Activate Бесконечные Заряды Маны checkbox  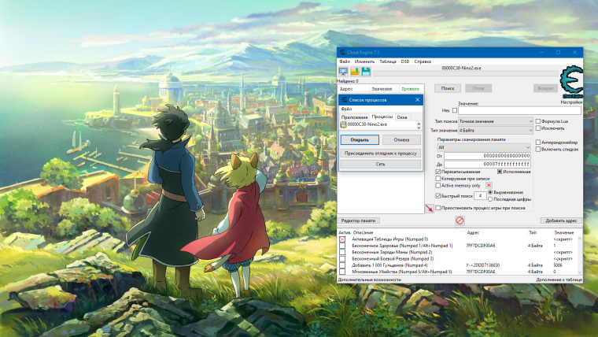coord(342,252)
